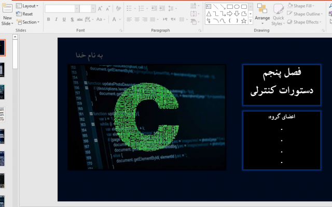This screenshot has height=207, width=332.
Task: Open the Drawing dialog launcher
Action: pyautogui.click(x=323, y=31)
